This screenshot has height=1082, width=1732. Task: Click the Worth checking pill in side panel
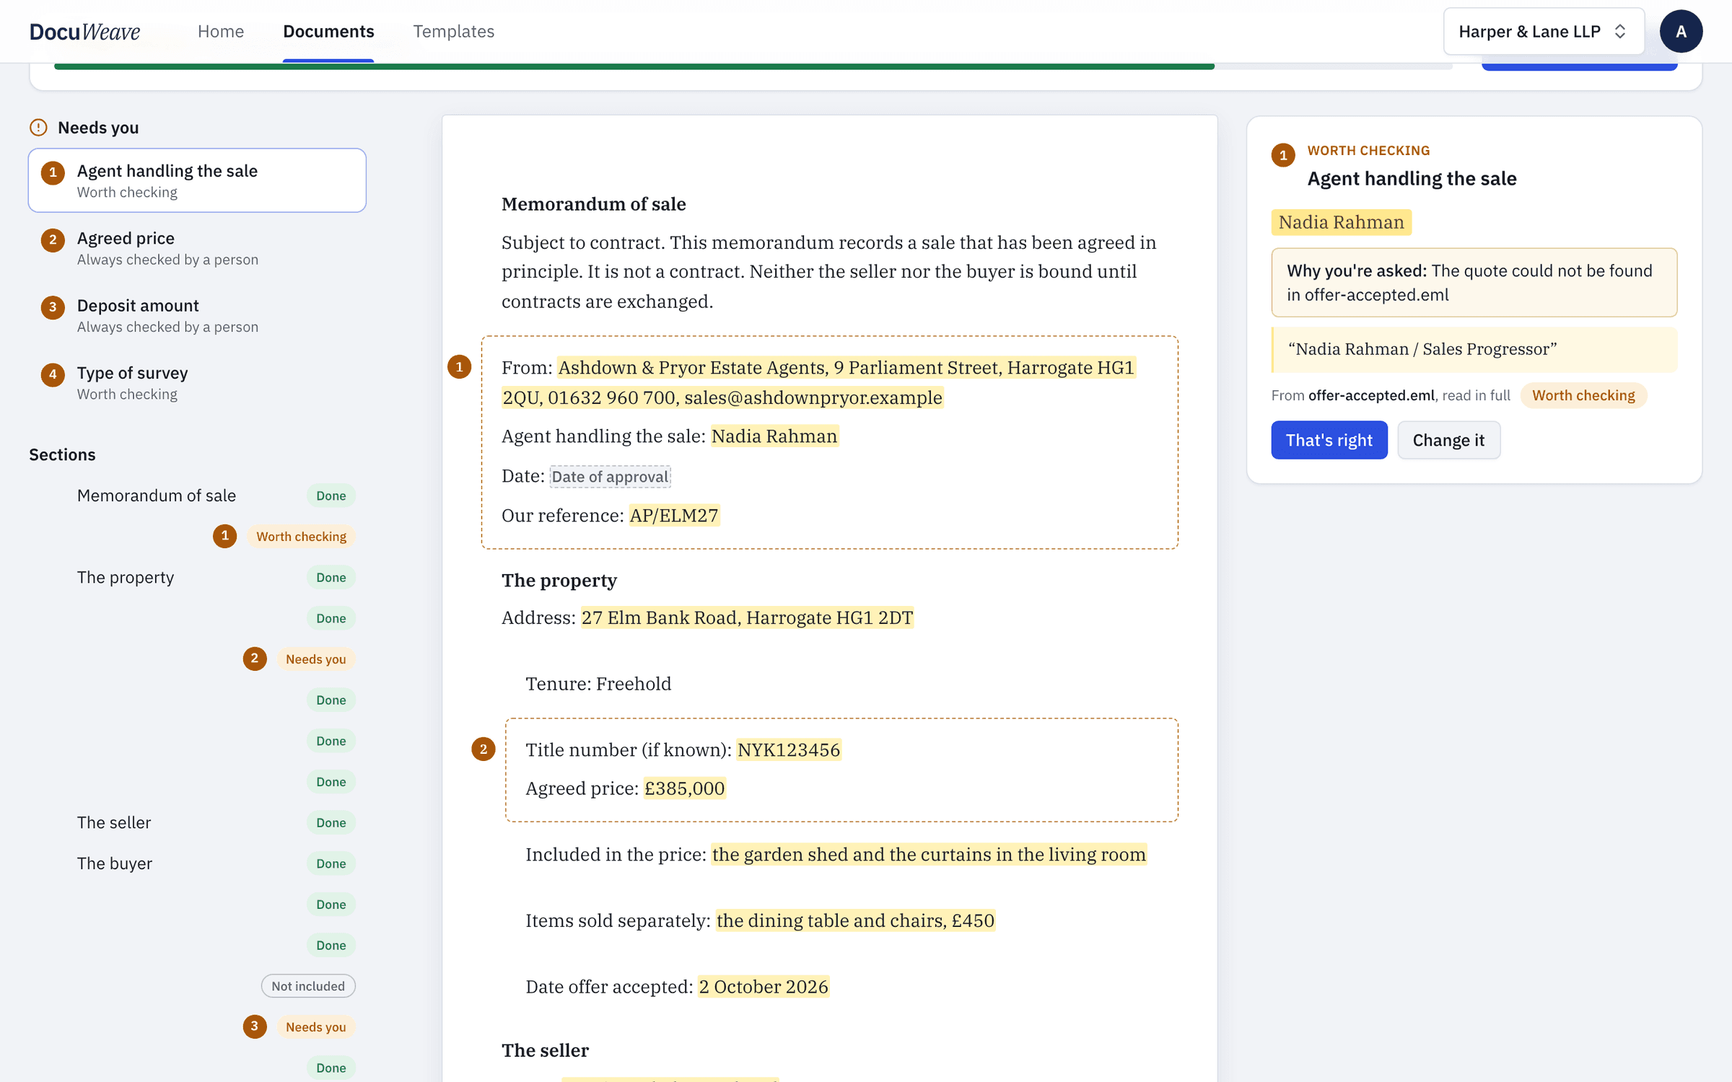1583,395
